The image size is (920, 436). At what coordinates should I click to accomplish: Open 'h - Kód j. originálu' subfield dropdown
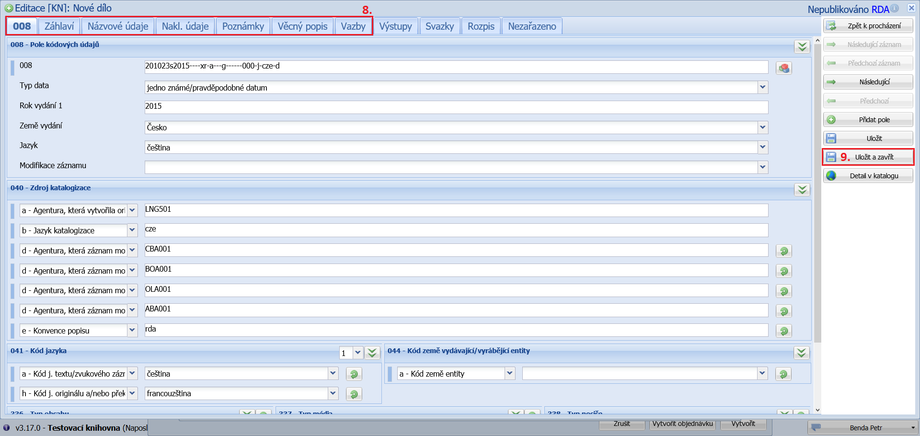132,393
